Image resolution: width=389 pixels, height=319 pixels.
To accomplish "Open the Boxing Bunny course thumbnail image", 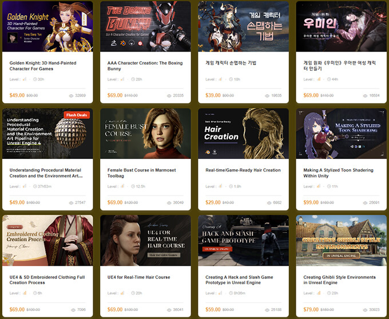I will (x=145, y=26).
